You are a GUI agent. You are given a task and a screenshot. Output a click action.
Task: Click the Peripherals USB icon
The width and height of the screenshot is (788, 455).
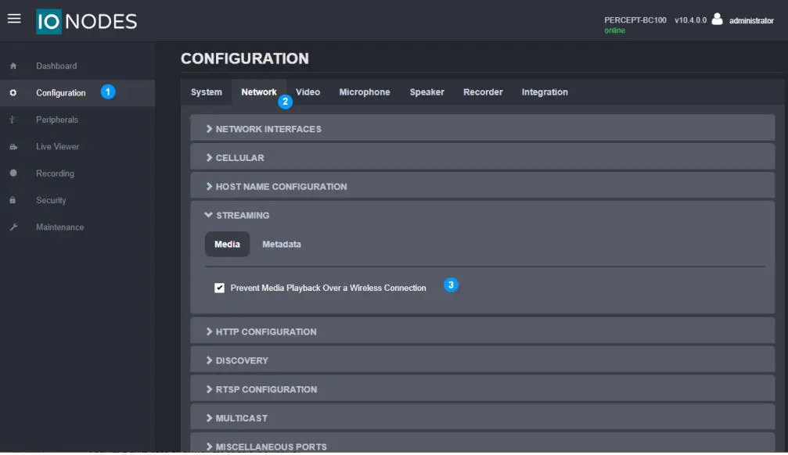coord(13,120)
